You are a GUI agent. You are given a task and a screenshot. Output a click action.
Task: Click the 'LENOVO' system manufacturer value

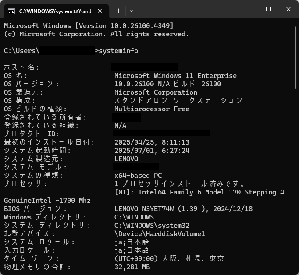point(126,159)
